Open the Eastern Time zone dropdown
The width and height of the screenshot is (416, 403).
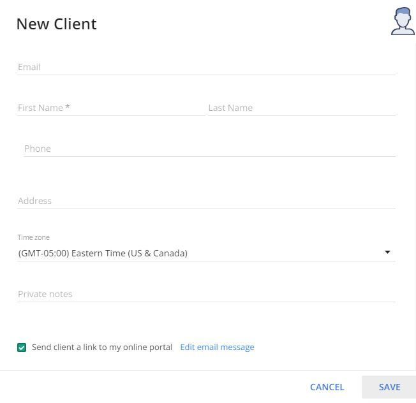[x=206, y=253]
